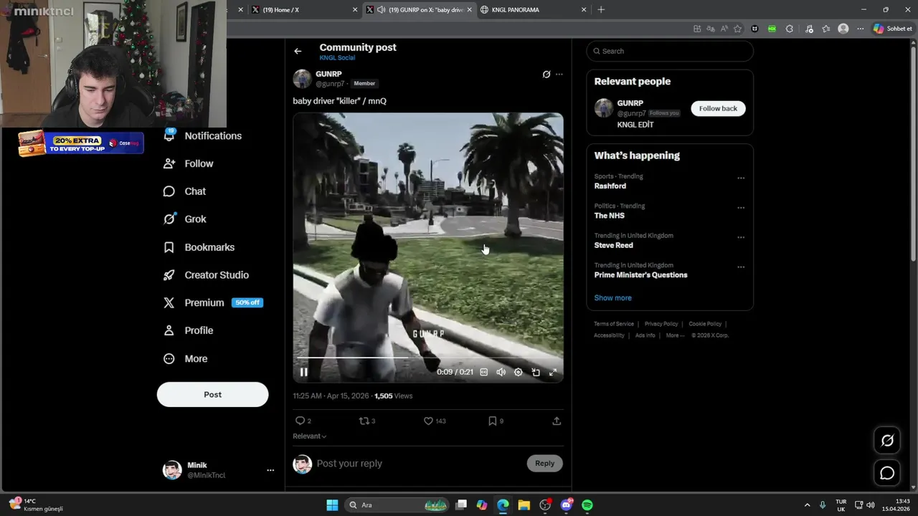Open video playback settings gear

click(x=519, y=372)
